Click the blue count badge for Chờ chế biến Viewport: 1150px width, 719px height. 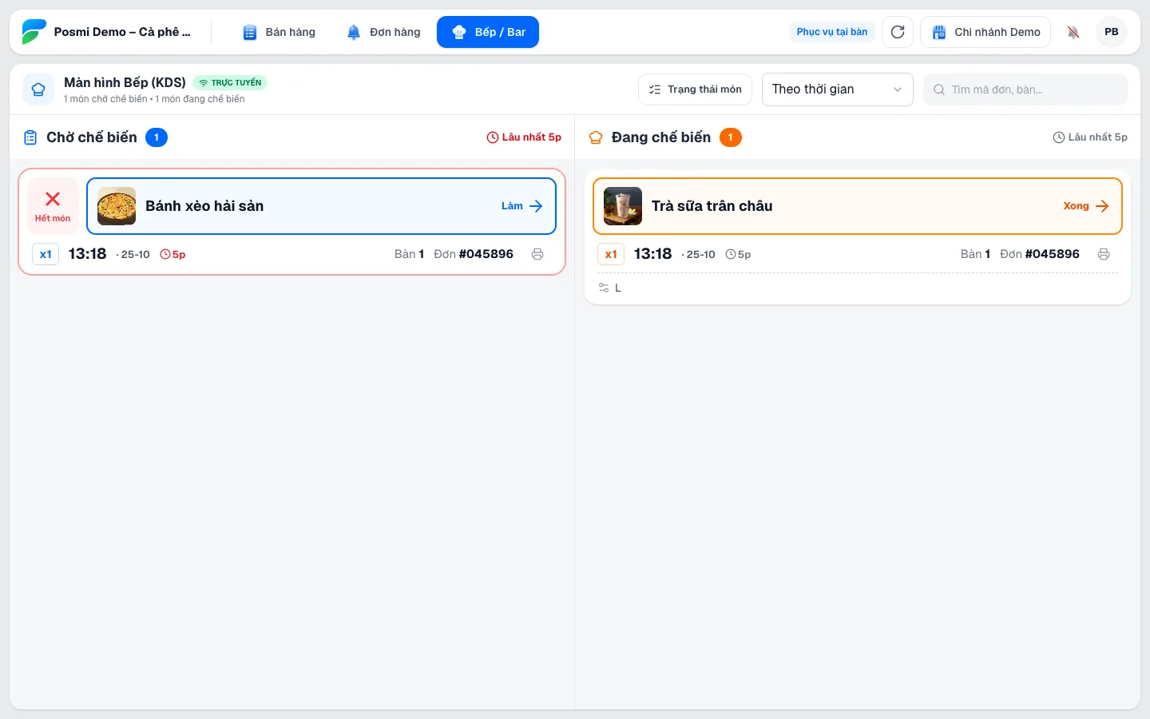point(157,137)
